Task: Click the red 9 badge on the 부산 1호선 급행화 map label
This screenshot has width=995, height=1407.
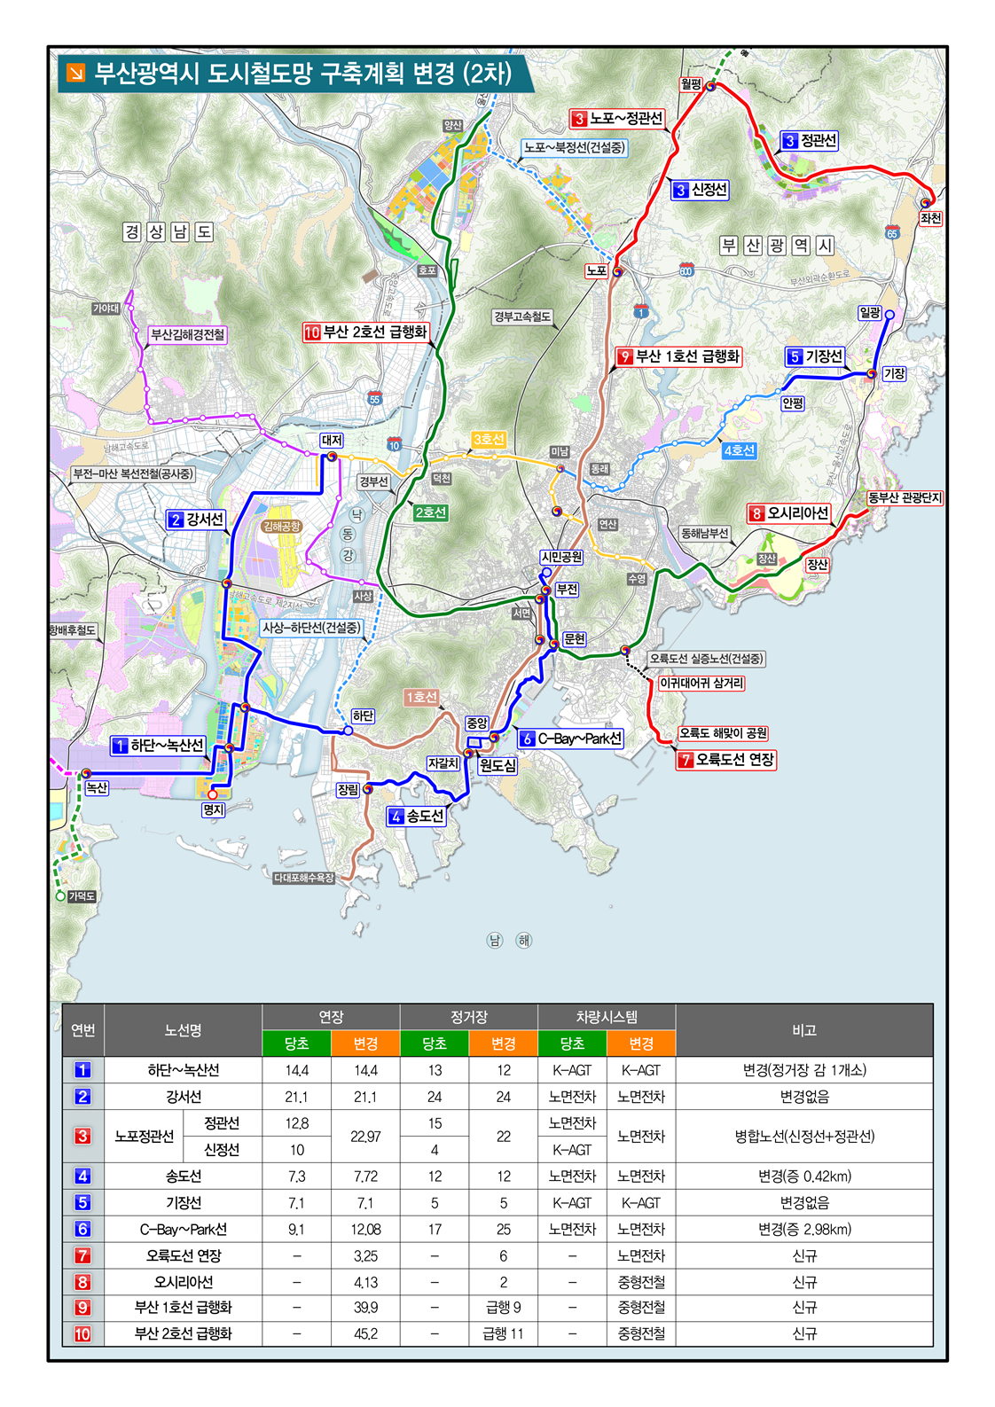Action: tap(625, 356)
